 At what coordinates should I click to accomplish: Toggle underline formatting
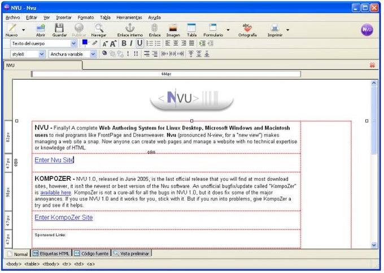[139, 44]
